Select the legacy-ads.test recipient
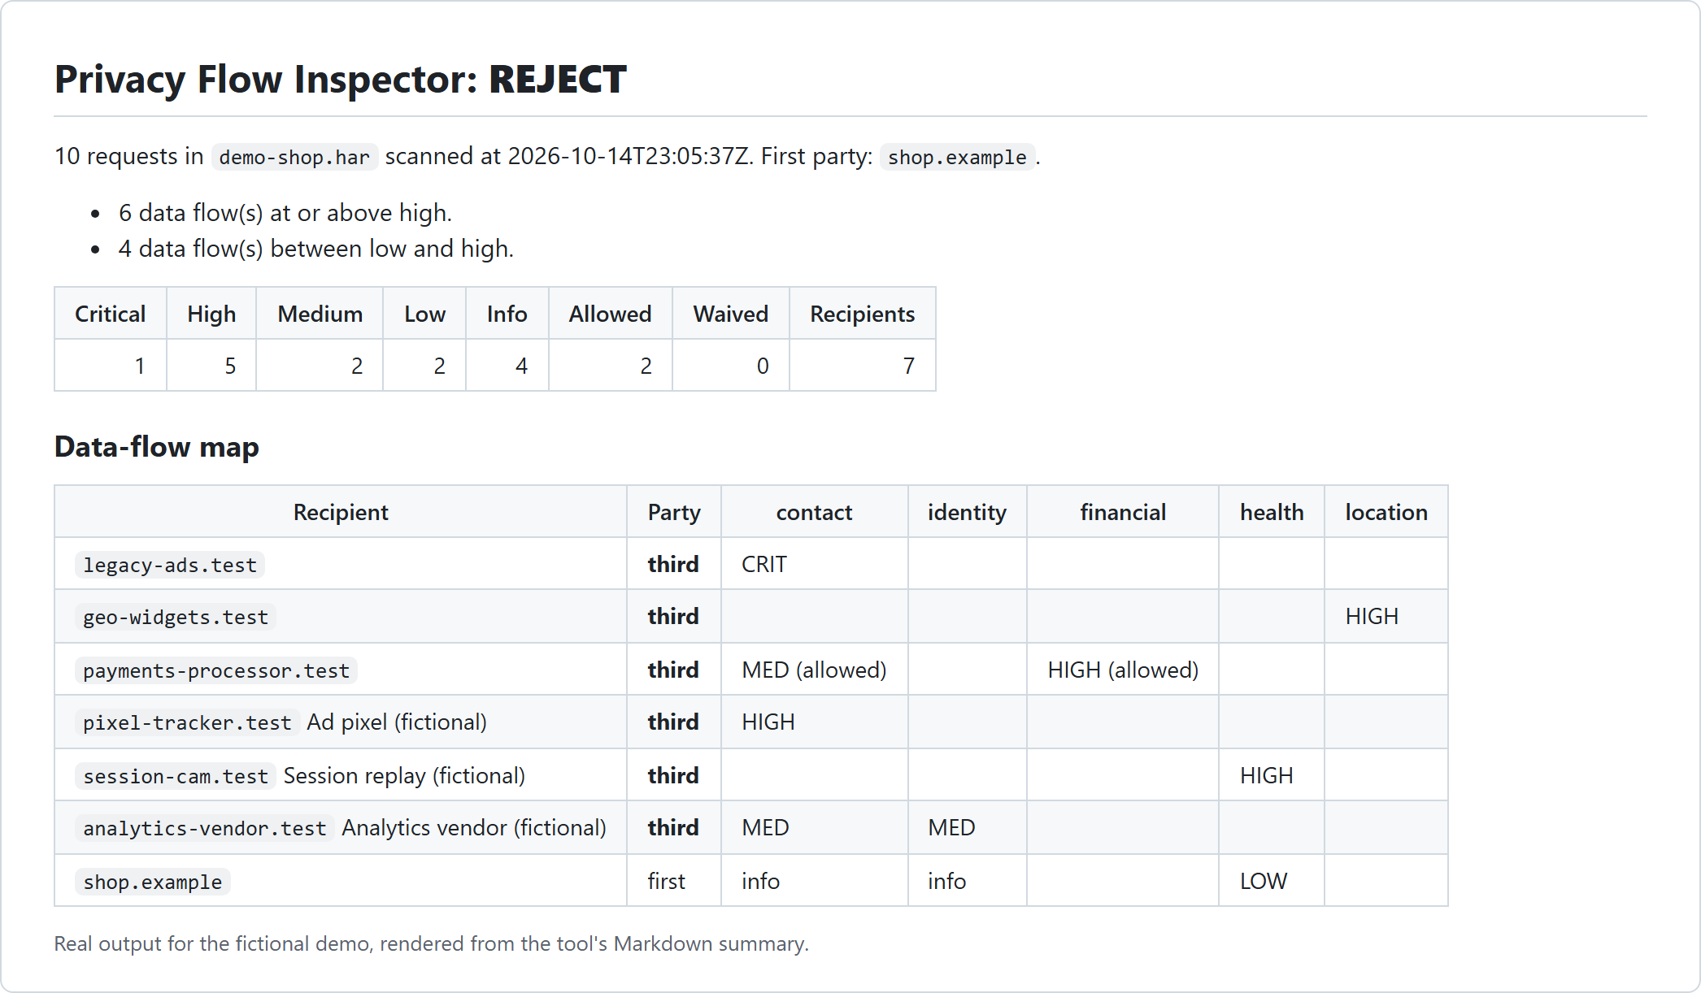This screenshot has width=1701, height=993. click(x=170, y=565)
